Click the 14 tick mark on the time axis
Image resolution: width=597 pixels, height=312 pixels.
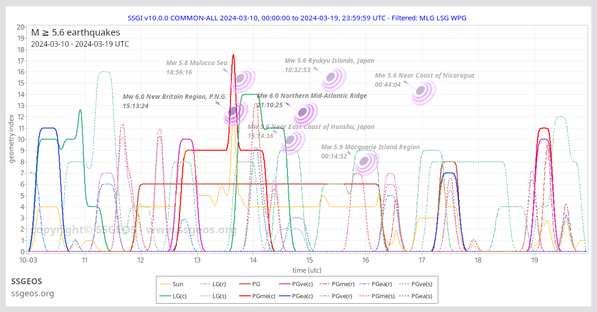tap(253, 260)
